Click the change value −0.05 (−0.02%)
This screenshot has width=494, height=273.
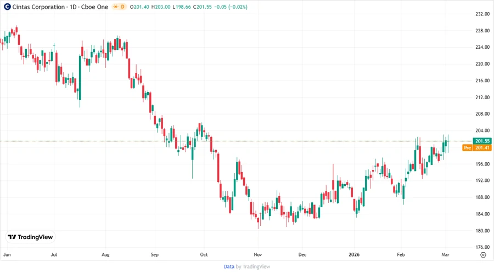(x=231, y=7)
